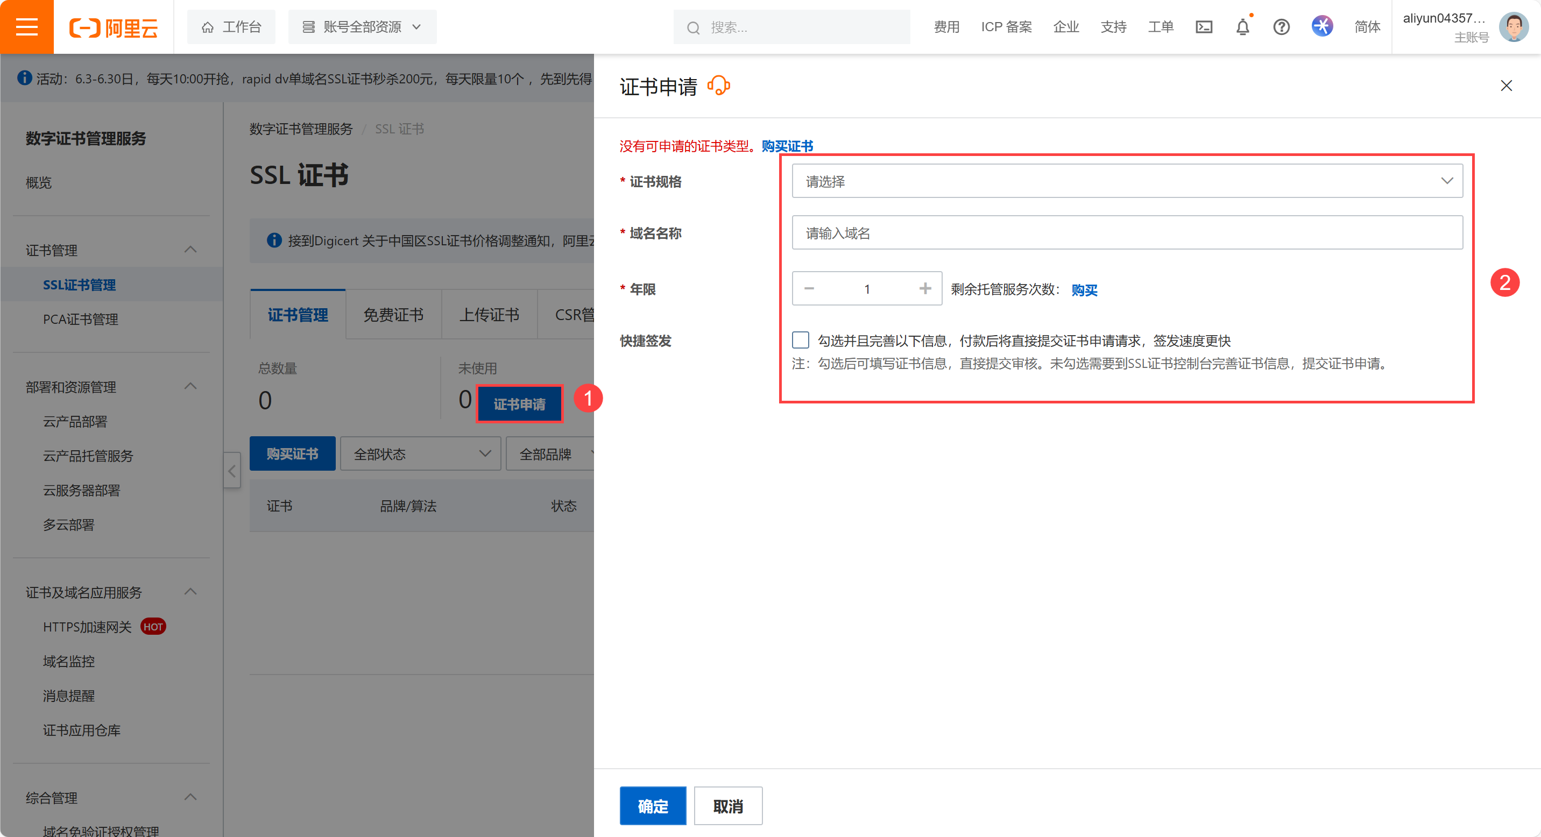Image resolution: width=1541 pixels, height=837 pixels.
Task: Open 消息提醒 in the sidebar
Action: [68, 696]
